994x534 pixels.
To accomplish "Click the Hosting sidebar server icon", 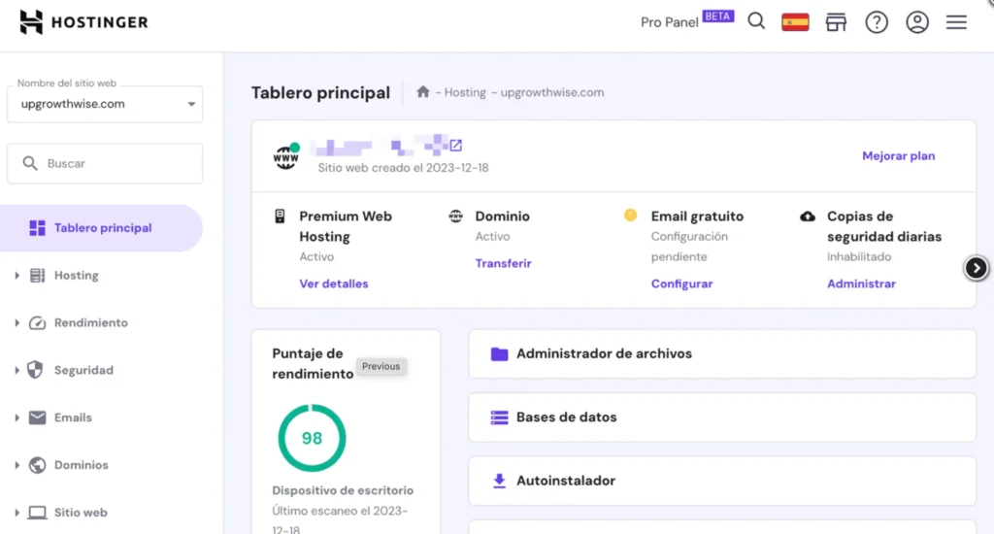I will pos(38,275).
